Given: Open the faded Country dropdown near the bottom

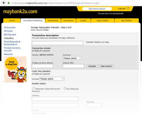Looking at the screenshot, I should (52, 113).
